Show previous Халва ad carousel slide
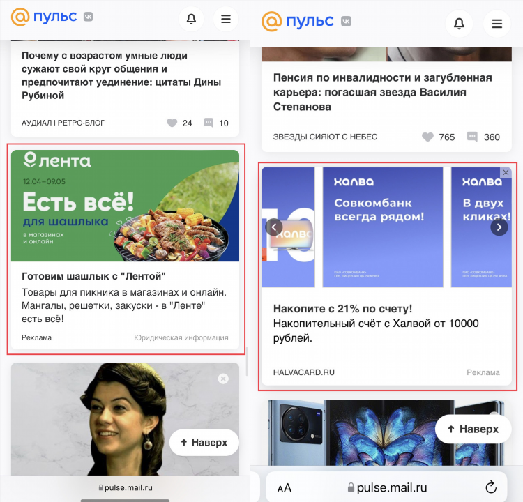The height and width of the screenshot is (502, 523). tap(274, 227)
